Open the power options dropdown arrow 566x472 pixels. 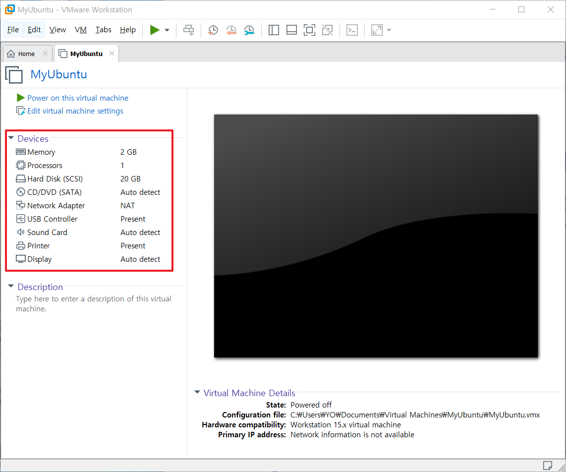tap(167, 30)
